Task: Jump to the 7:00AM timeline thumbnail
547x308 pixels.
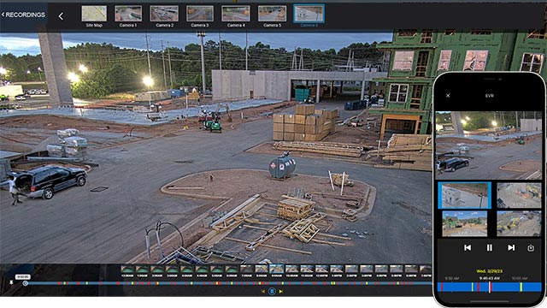Action: click(247, 269)
